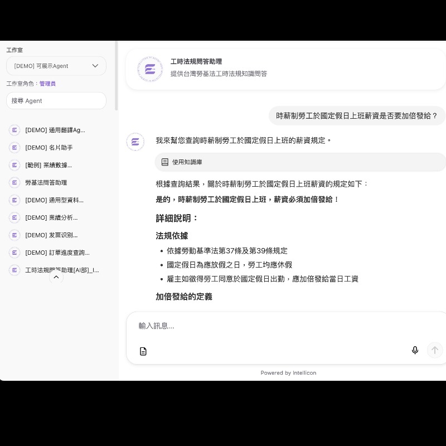The height and width of the screenshot is (446, 446).
Task: Click the 管理員 role link
Action: 47,84
